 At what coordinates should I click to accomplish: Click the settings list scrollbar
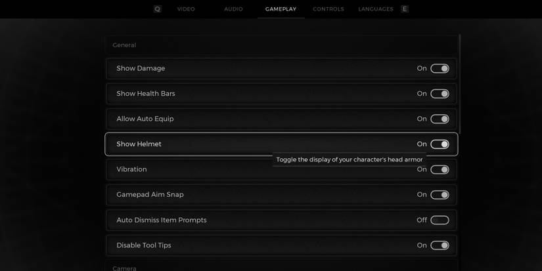(x=460, y=84)
